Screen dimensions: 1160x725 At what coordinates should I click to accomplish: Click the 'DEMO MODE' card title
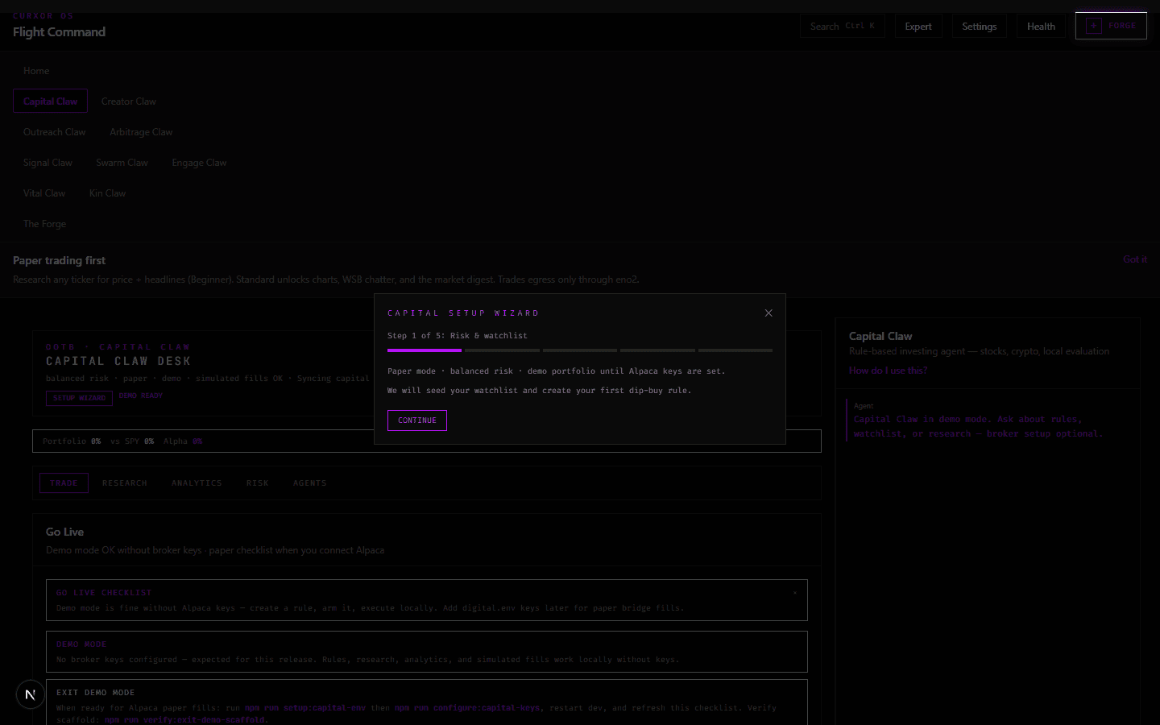(x=81, y=644)
